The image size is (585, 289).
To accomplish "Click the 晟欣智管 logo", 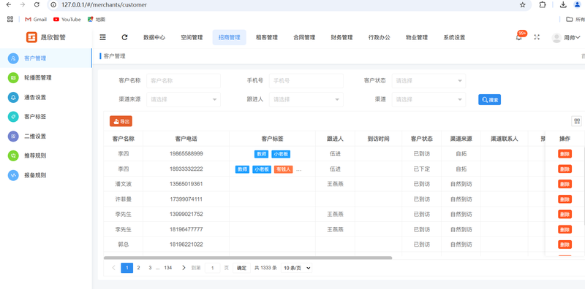I will (x=46, y=37).
